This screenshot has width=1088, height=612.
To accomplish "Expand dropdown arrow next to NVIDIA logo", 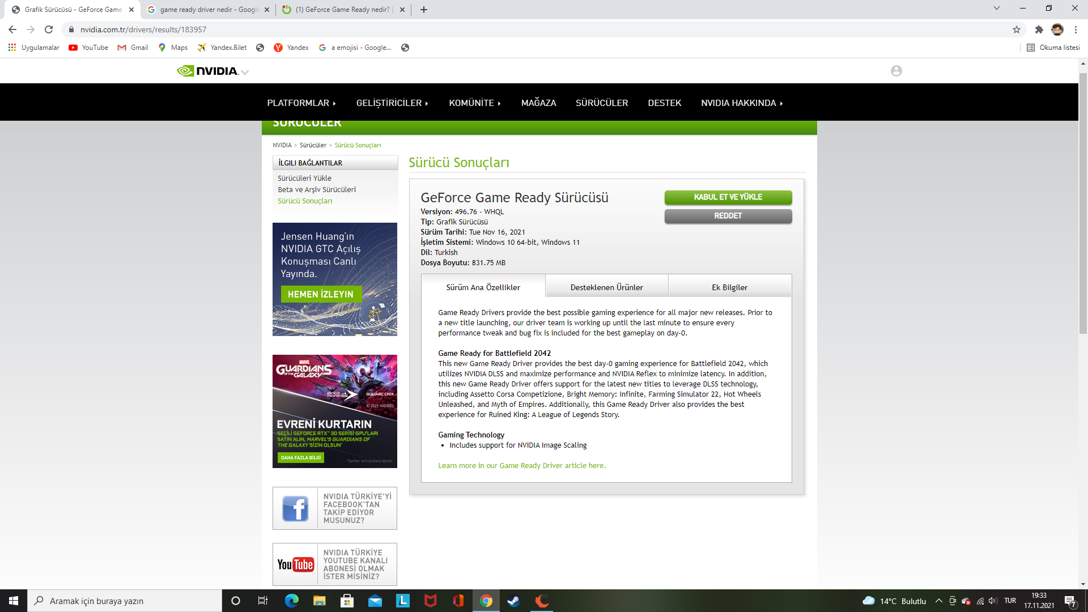I will tap(245, 72).
